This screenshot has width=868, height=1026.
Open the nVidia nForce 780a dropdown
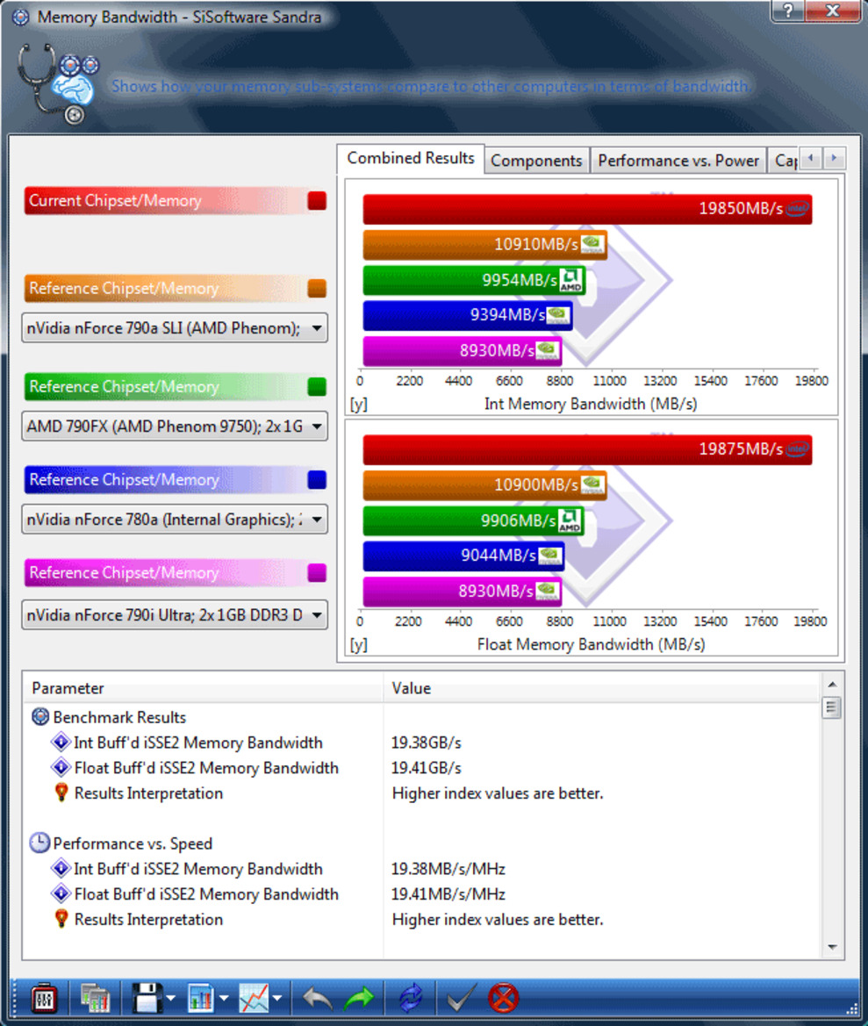pyautogui.click(x=175, y=520)
